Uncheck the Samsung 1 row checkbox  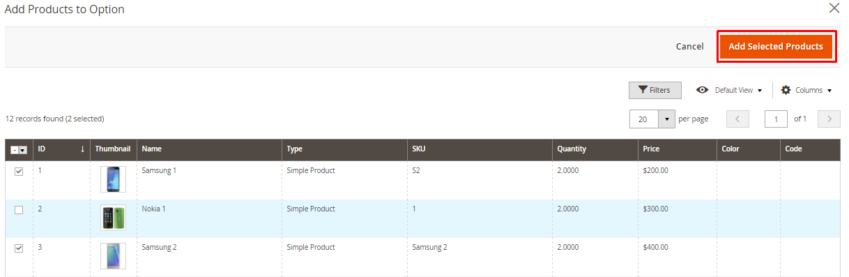19,172
